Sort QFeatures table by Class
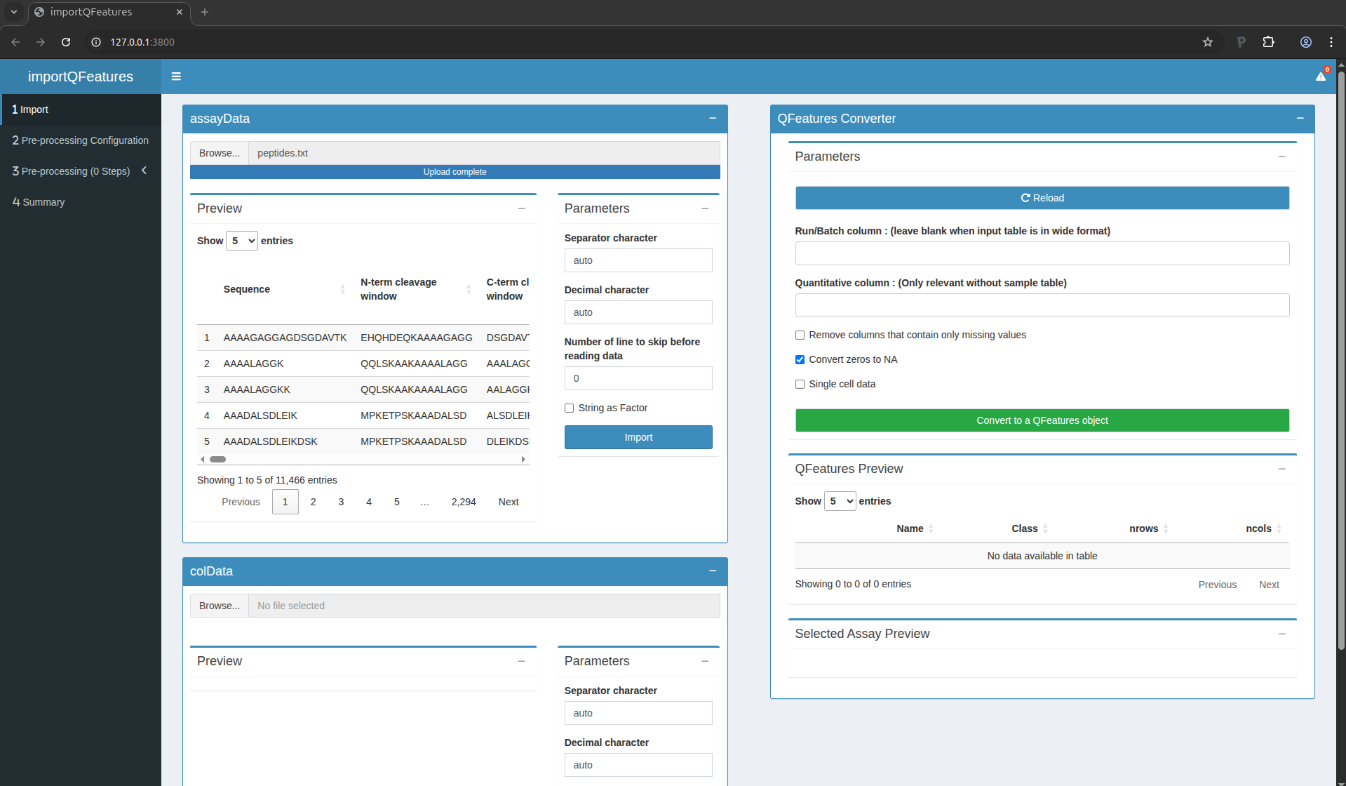1346x786 pixels. click(x=1030, y=528)
